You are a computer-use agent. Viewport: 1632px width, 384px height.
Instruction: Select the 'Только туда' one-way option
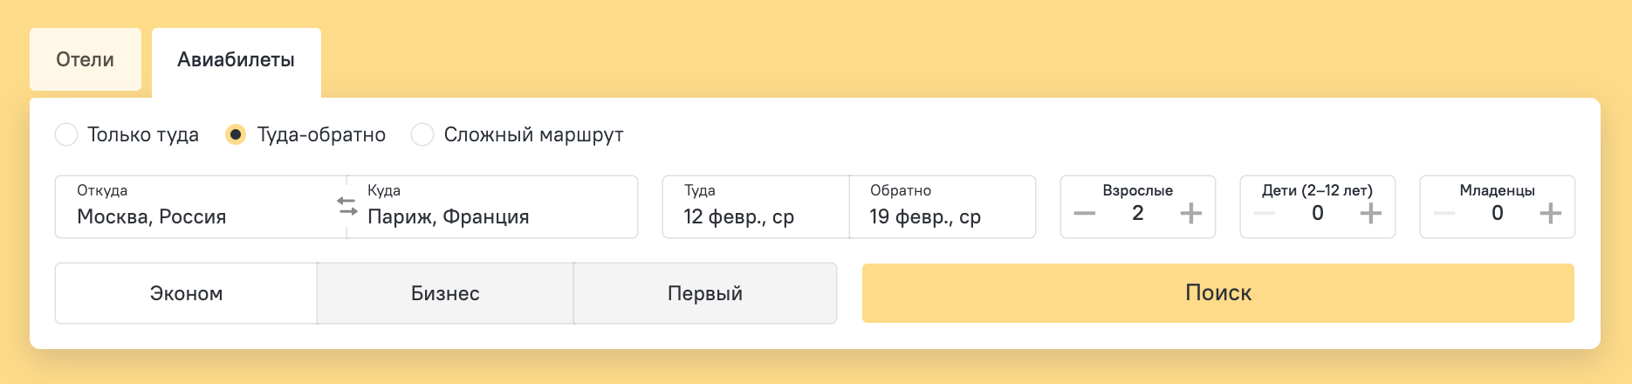66,135
